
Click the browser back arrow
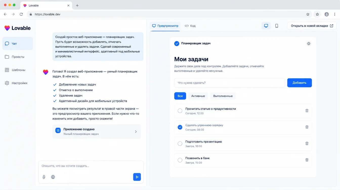(x=5, y=14)
